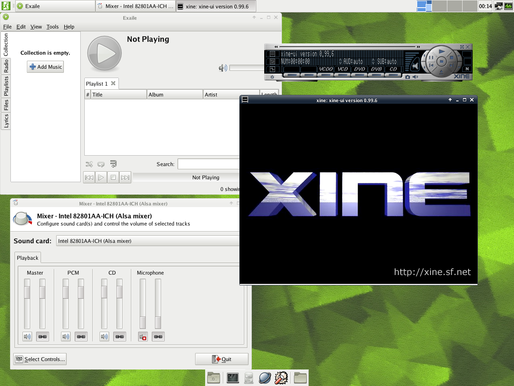Switch to the Files side tab
Image resolution: width=514 pixels, height=386 pixels.
[x=6, y=105]
